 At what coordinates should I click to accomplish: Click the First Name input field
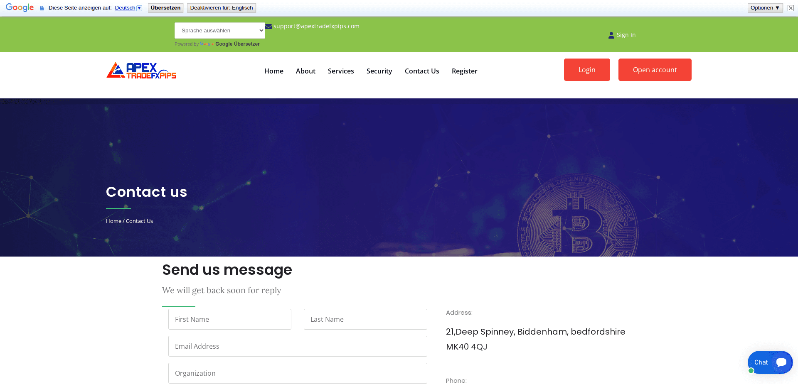(x=229, y=319)
